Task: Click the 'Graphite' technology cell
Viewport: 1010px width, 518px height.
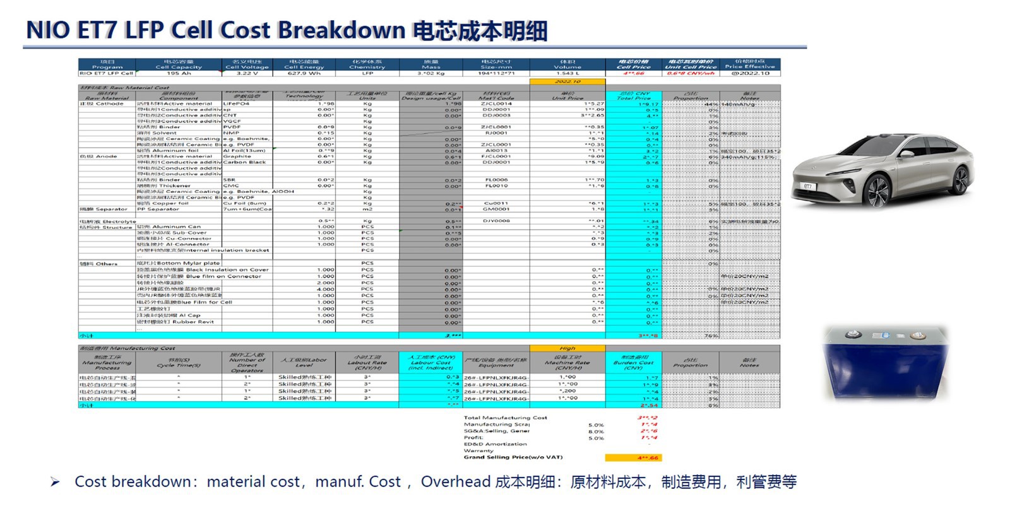Action: (x=247, y=156)
